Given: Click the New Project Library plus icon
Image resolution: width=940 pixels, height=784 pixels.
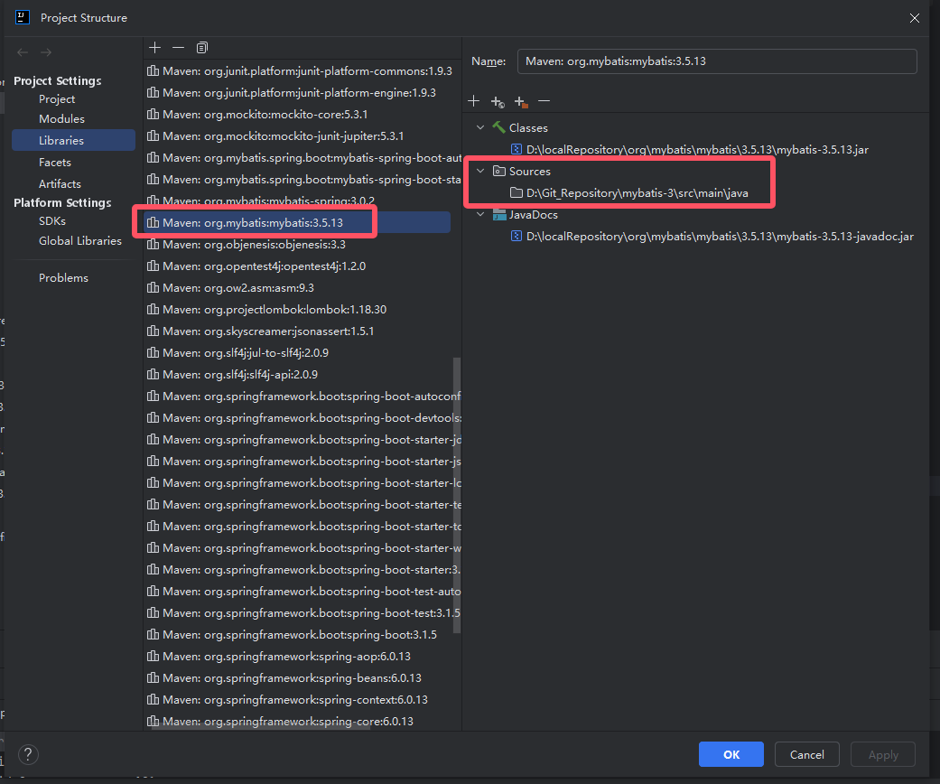Looking at the screenshot, I should pyautogui.click(x=154, y=47).
